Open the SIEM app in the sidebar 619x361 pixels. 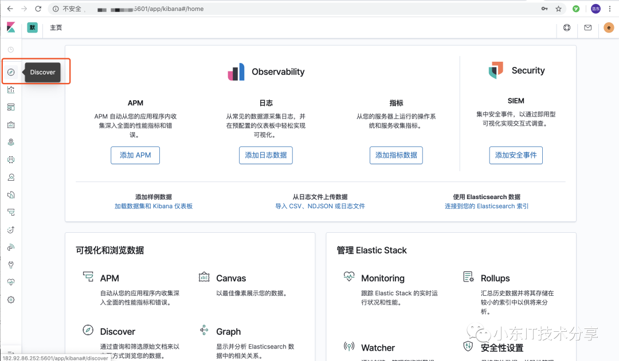pyautogui.click(x=11, y=248)
